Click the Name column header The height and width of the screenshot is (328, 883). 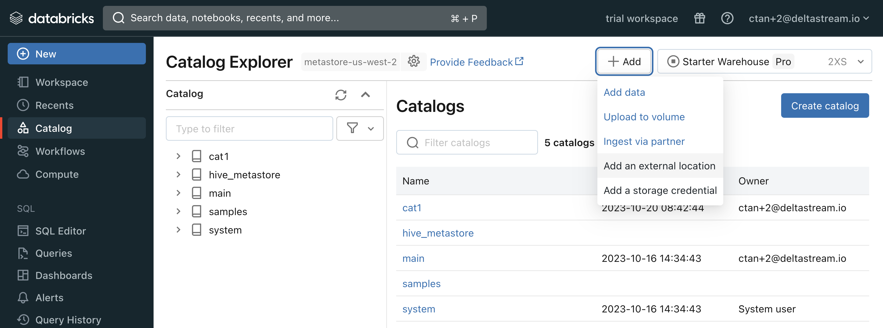pyautogui.click(x=415, y=181)
